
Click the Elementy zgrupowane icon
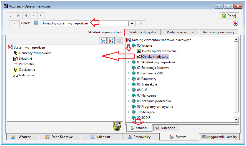[x=16, y=53]
